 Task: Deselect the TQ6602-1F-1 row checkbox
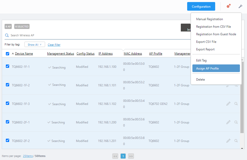7,66
